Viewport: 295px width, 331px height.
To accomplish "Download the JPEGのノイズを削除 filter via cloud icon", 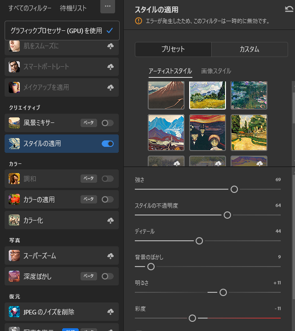I will coord(110,312).
